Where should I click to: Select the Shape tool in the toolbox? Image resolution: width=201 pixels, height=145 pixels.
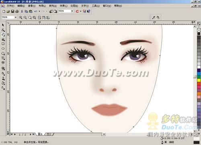(3, 30)
